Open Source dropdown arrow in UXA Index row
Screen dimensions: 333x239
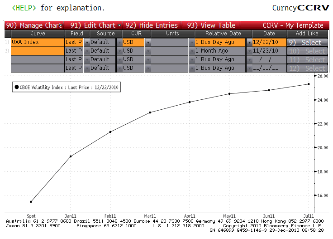[87, 42]
